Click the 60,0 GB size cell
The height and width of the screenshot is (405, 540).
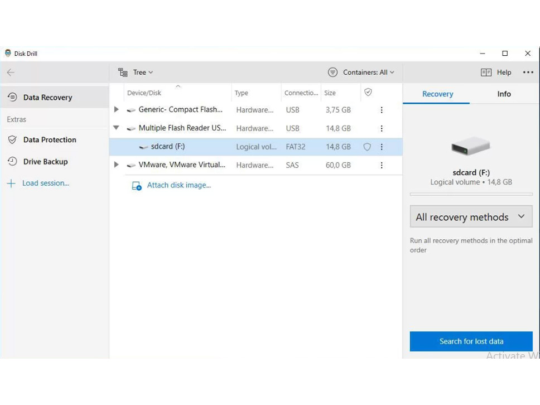(338, 165)
